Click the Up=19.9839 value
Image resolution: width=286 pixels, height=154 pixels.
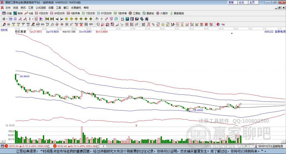[x=52, y=32]
